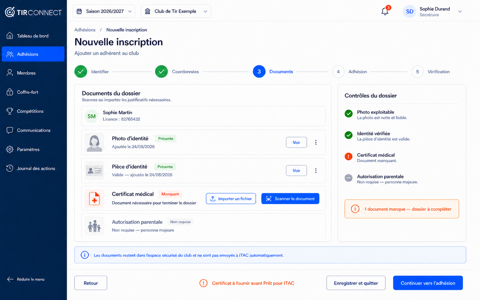Viewport: 480px width, 300px height.
Task: Click Scanner le document
Action: [x=290, y=199]
